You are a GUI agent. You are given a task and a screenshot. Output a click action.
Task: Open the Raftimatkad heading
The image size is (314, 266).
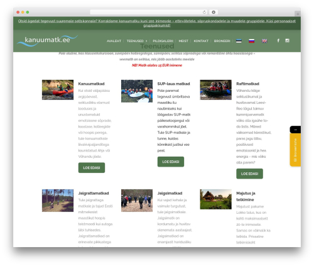[247, 84]
